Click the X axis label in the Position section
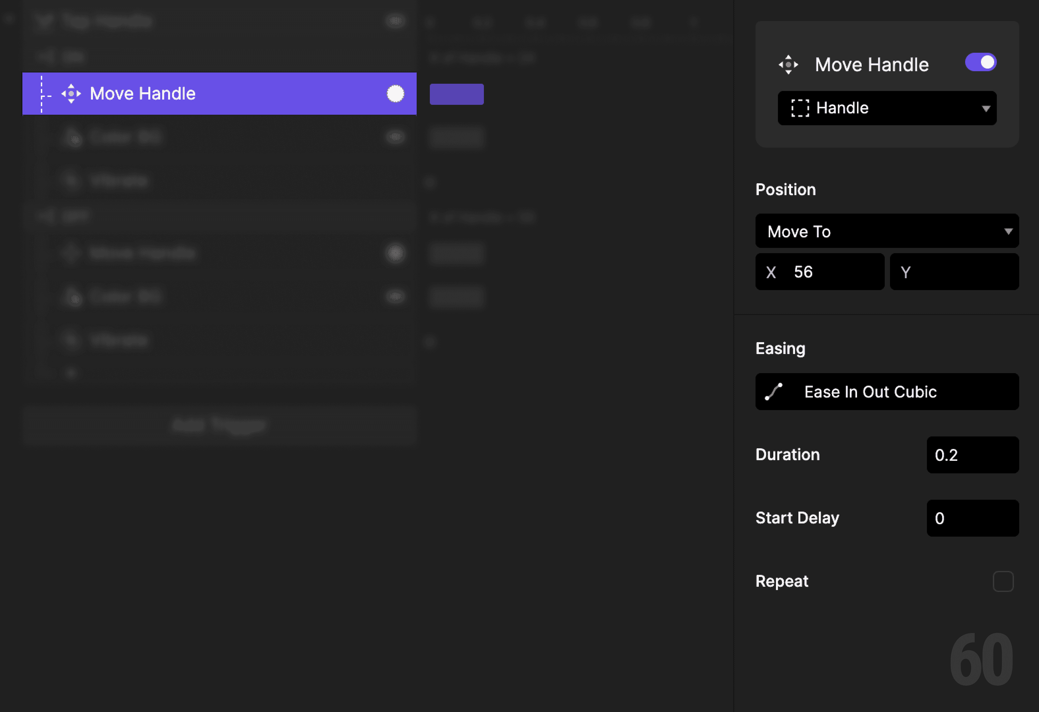The height and width of the screenshot is (712, 1039). click(x=771, y=271)
